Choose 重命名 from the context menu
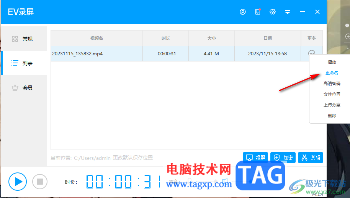The width and height of the screenshot is (350, 198). tap(332, 73)
